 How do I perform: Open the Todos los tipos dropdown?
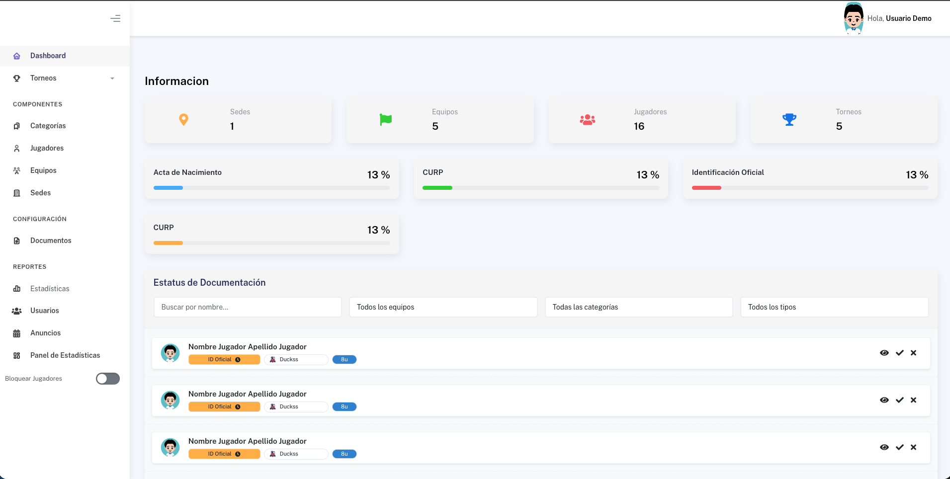[x=834, y=307]
